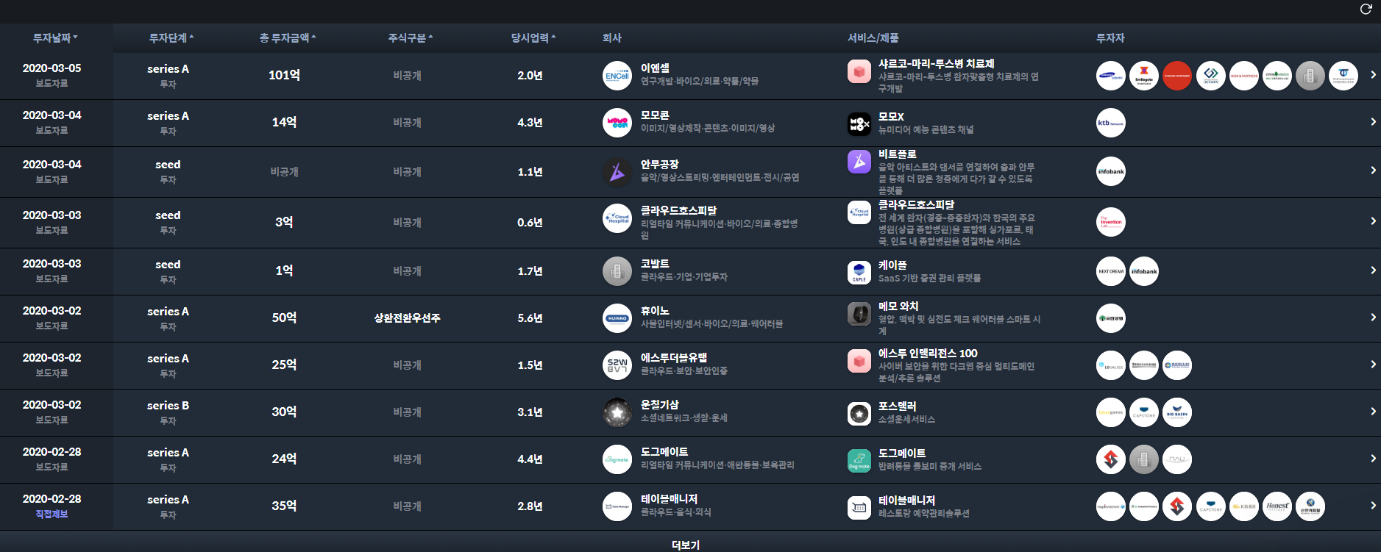Expand the 테이블매니저 company row chevron

(1373, 506)
